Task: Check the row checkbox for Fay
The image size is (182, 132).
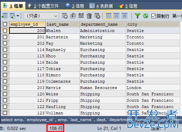Action: pos(5,43)
